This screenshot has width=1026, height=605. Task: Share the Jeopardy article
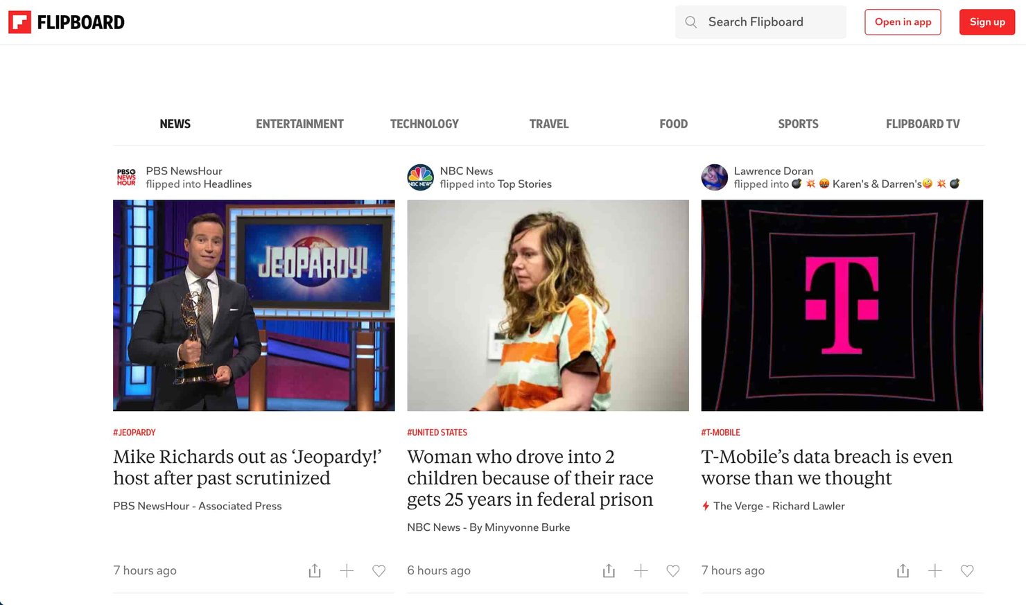315,570
